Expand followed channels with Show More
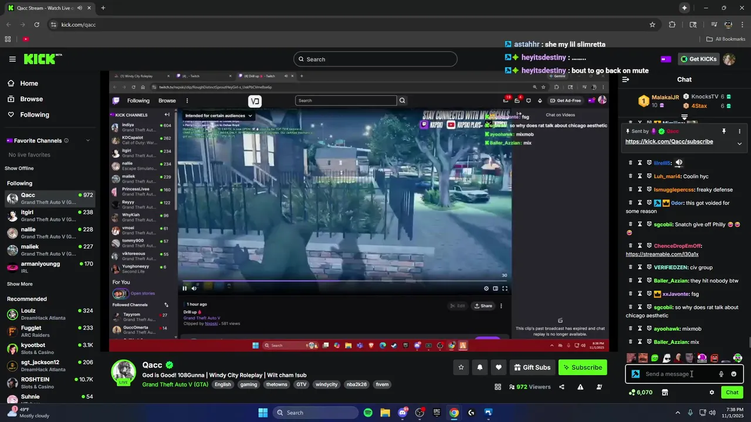The height and width of the screenshot is (422, 751). pyautogui.click(x=20, y=284)
